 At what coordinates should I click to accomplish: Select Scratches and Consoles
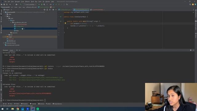tap(12, 45)
